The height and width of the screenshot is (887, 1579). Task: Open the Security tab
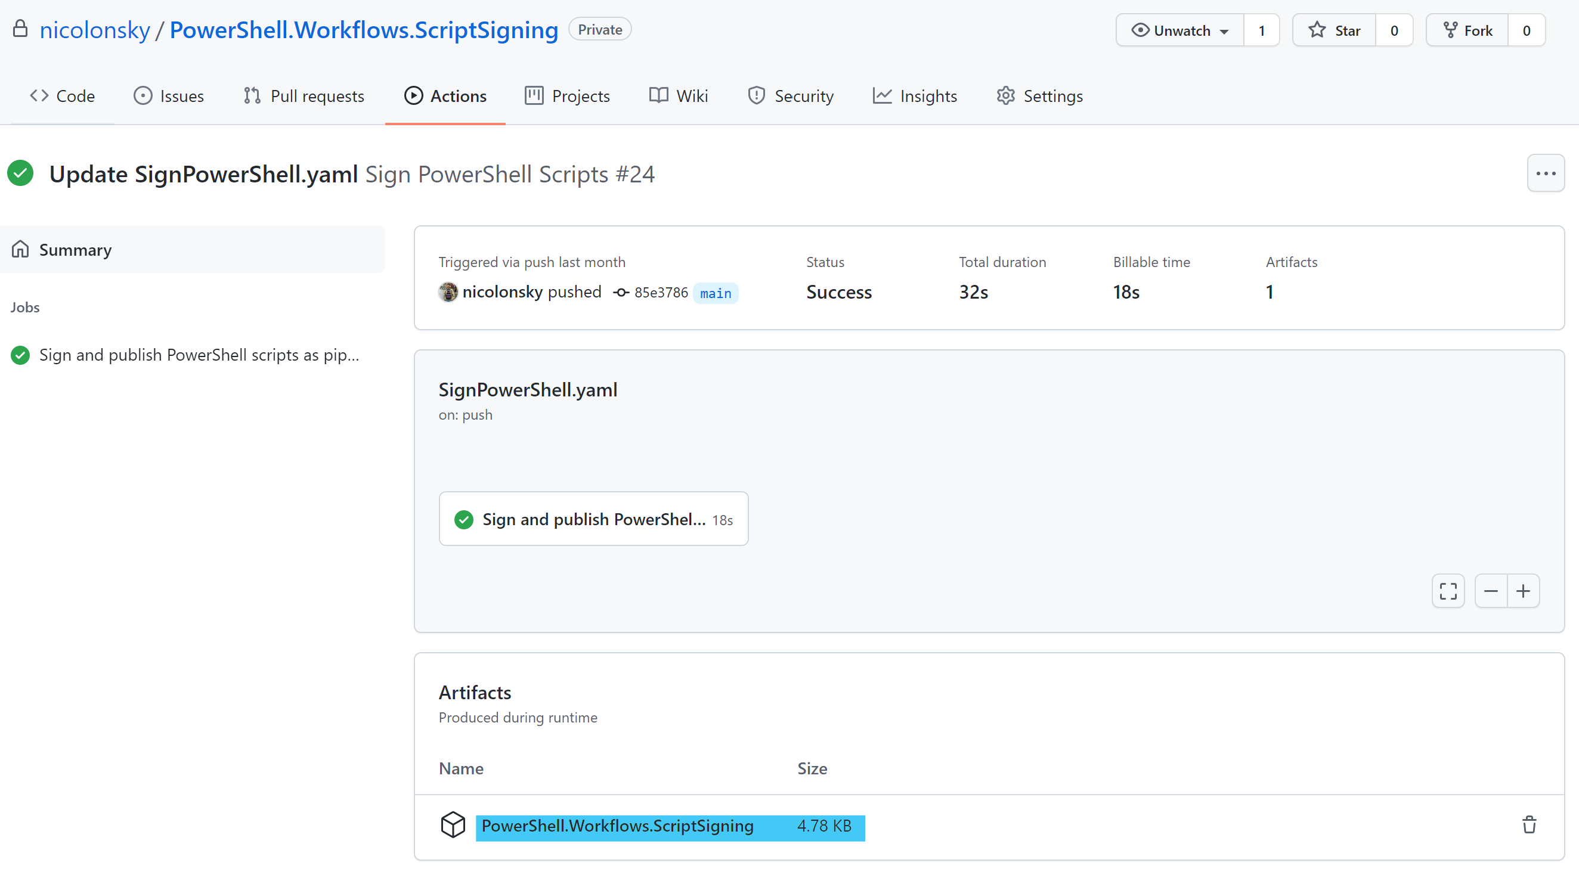pos(790,95)
